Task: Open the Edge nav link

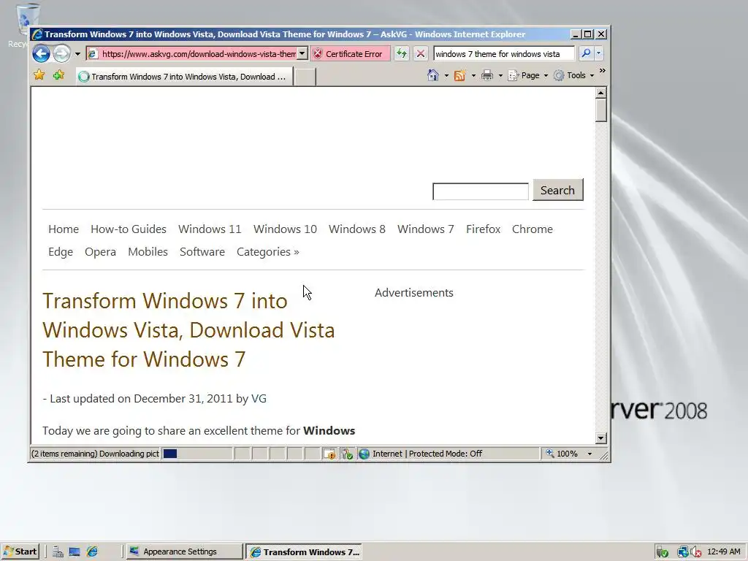Action: click(x=61, y=252)
